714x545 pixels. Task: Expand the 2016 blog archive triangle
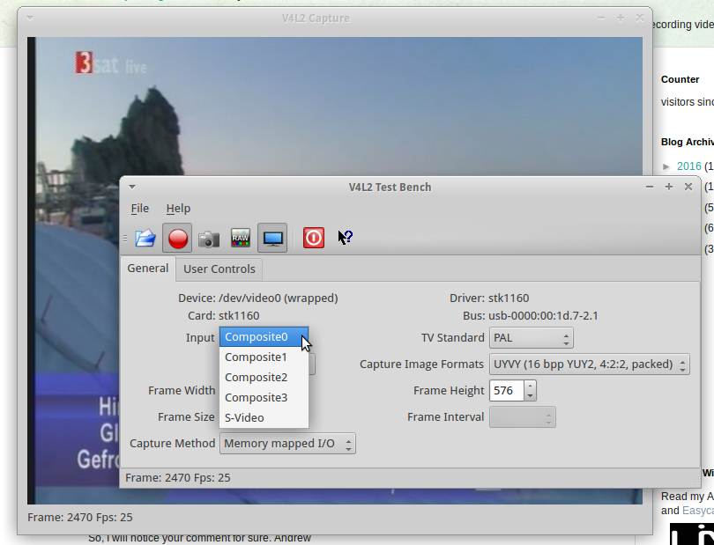(x=666, y=166)
